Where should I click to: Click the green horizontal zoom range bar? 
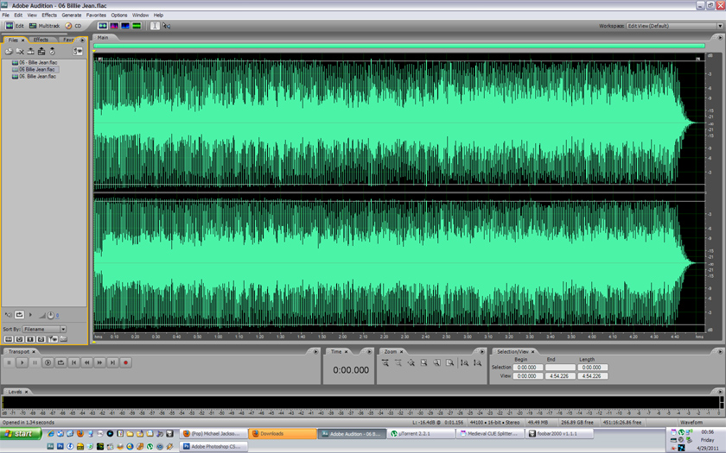click(x=399, y=46)
